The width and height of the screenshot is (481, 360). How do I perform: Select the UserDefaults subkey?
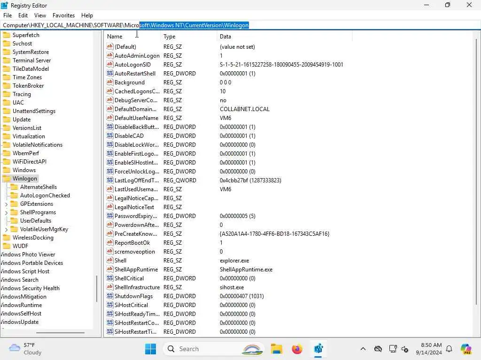[x=36, y=221]
